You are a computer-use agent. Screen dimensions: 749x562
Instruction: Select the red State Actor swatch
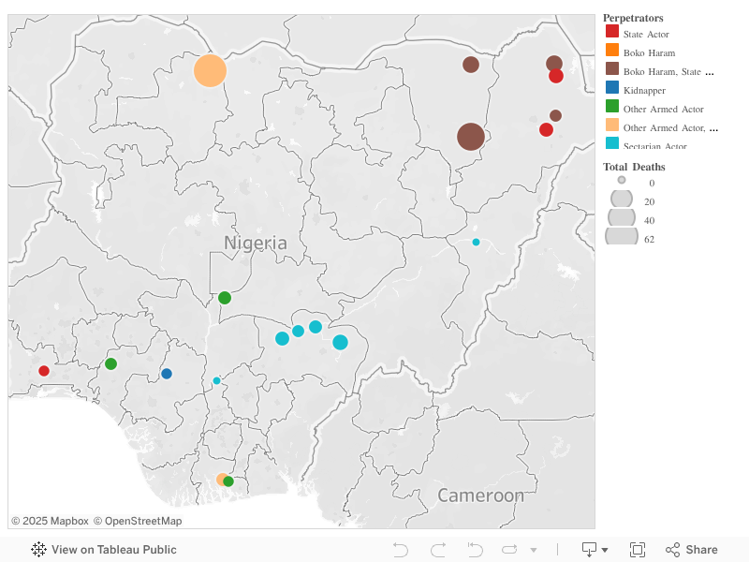tap(612, 33)
